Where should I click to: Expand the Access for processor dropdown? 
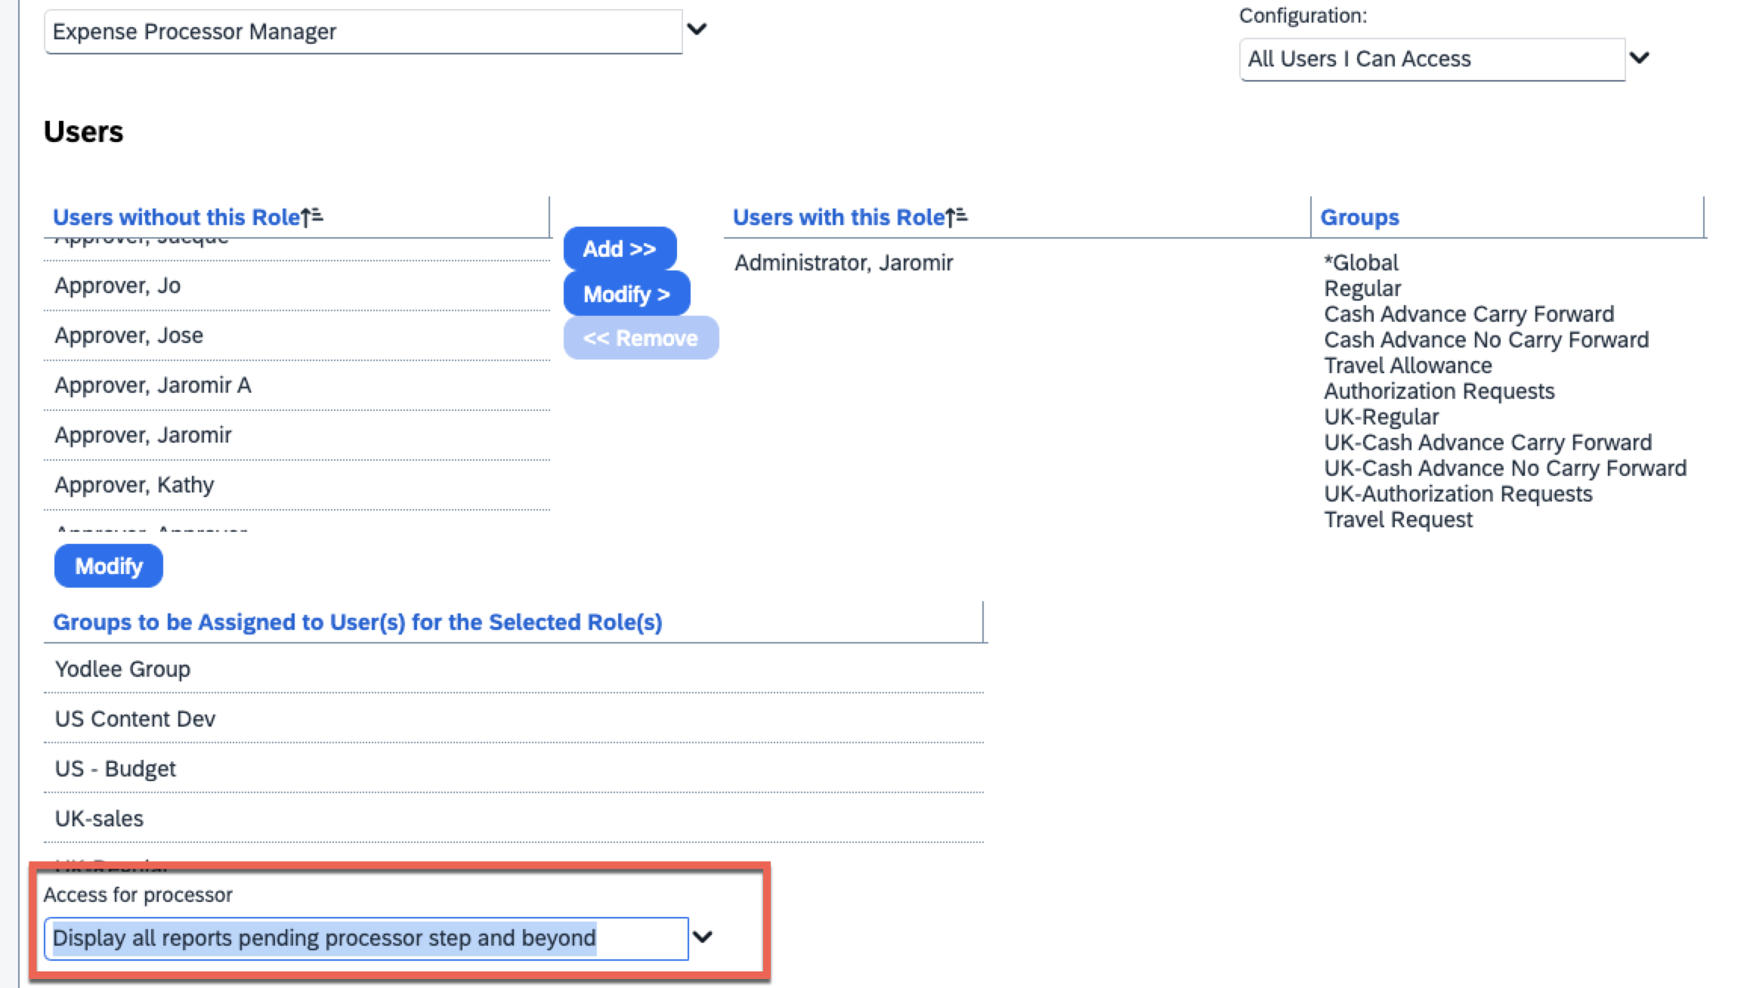pos(703,937)
